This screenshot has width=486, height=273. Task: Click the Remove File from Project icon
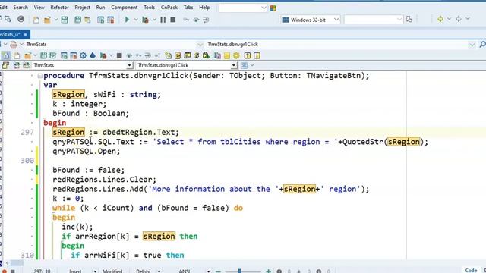point(111,20)
